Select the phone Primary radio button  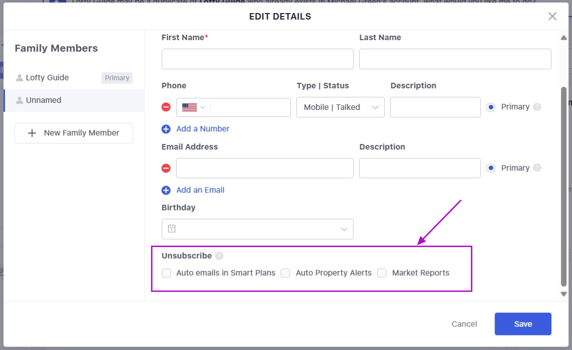pos(491,107)
